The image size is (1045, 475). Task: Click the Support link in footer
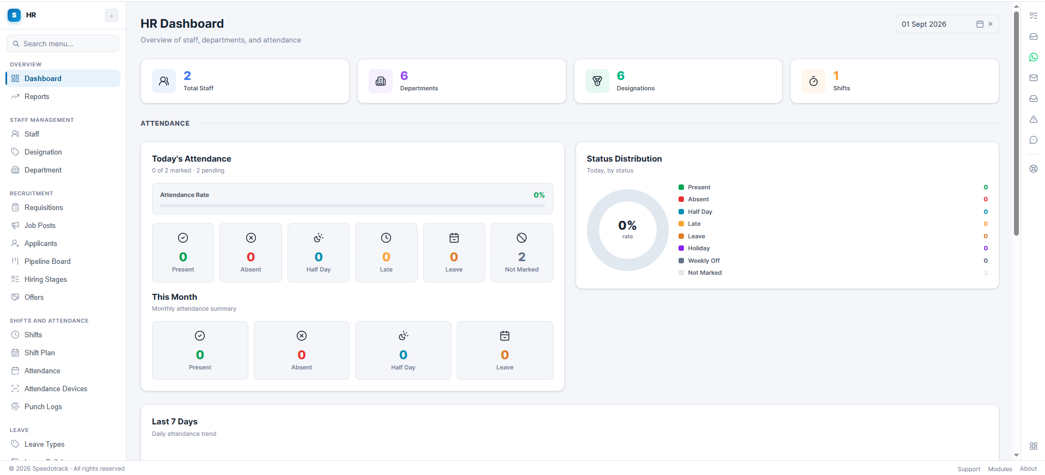[x=969, y=469]
